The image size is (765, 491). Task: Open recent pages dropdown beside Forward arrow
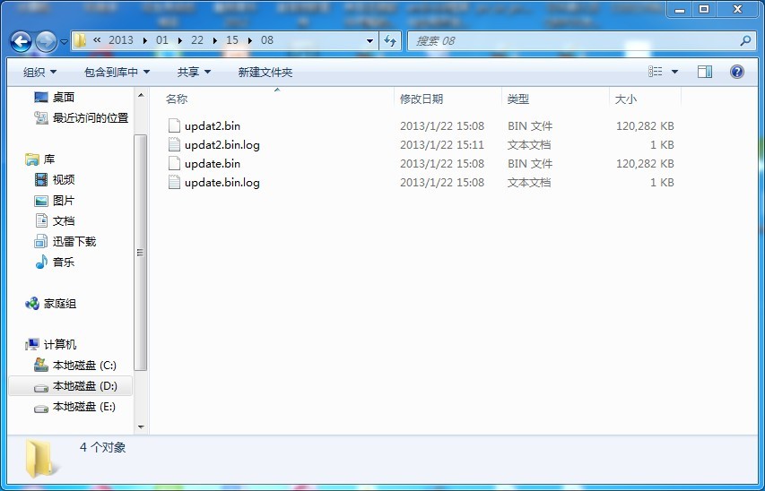[64, 42]
